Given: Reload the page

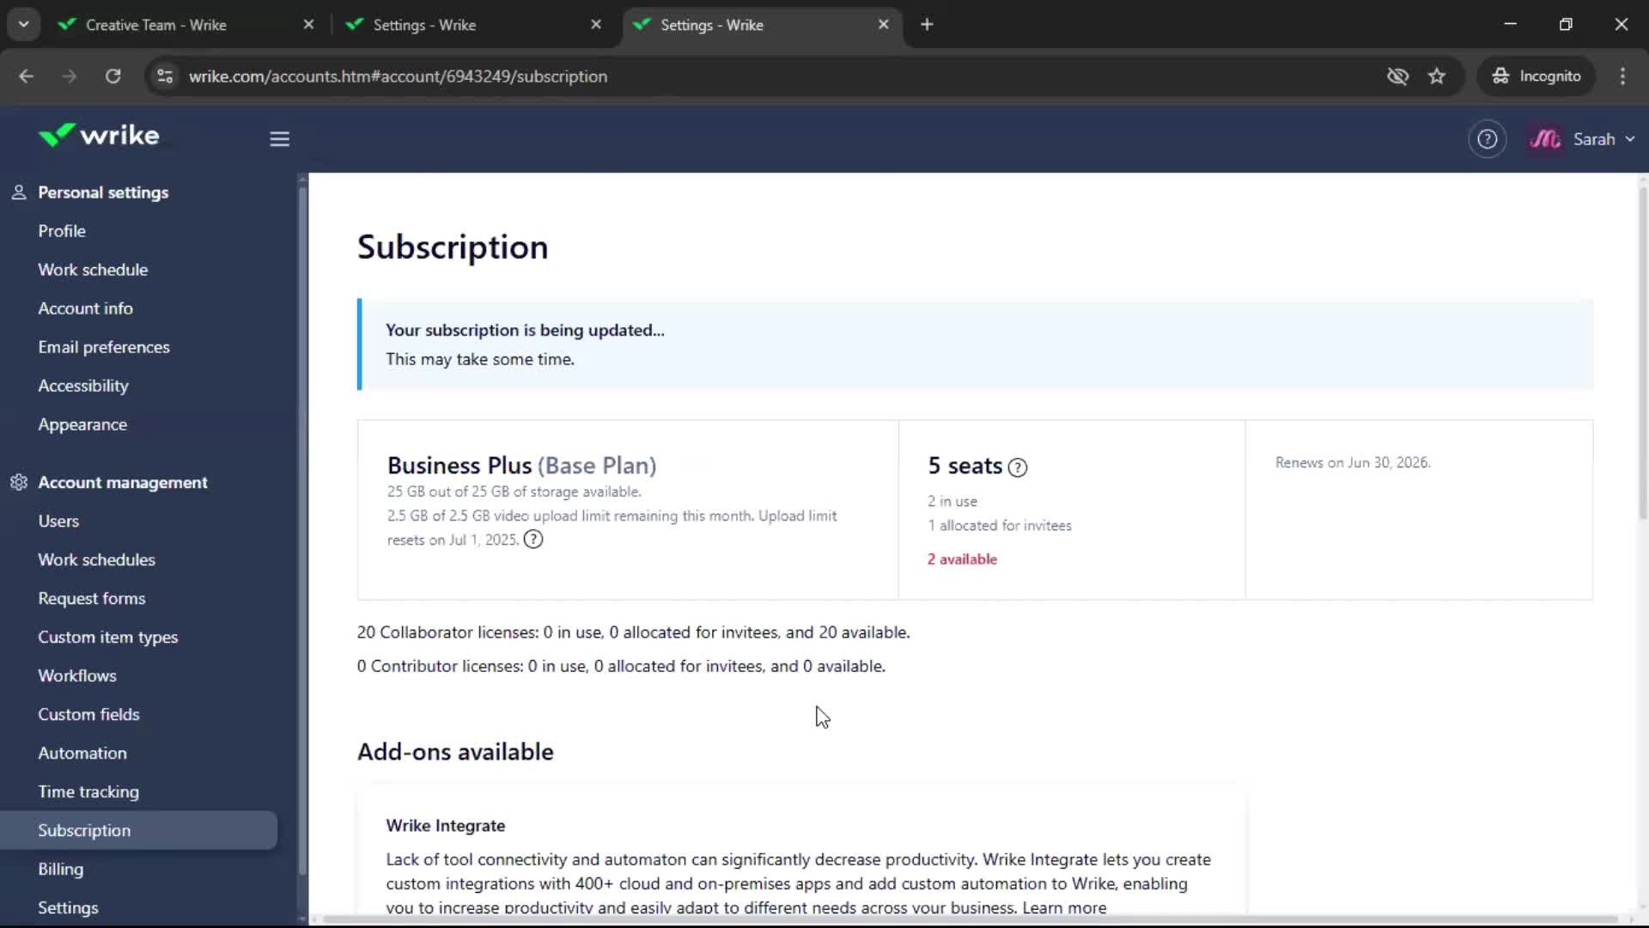Looking at the screenshot, I should pyautogui.click(x=113, y=76).
